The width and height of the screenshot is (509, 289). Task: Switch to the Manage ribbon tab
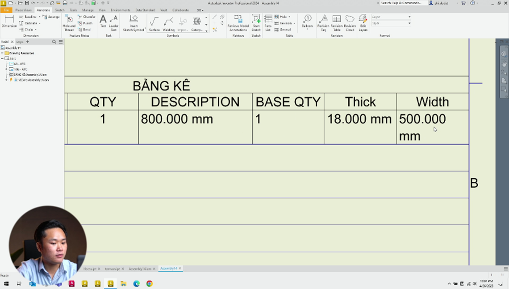click(x=88, y=10)
